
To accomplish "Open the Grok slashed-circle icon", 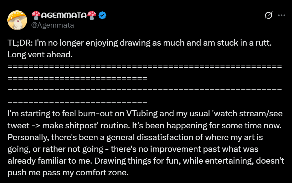I will point(268,16).
